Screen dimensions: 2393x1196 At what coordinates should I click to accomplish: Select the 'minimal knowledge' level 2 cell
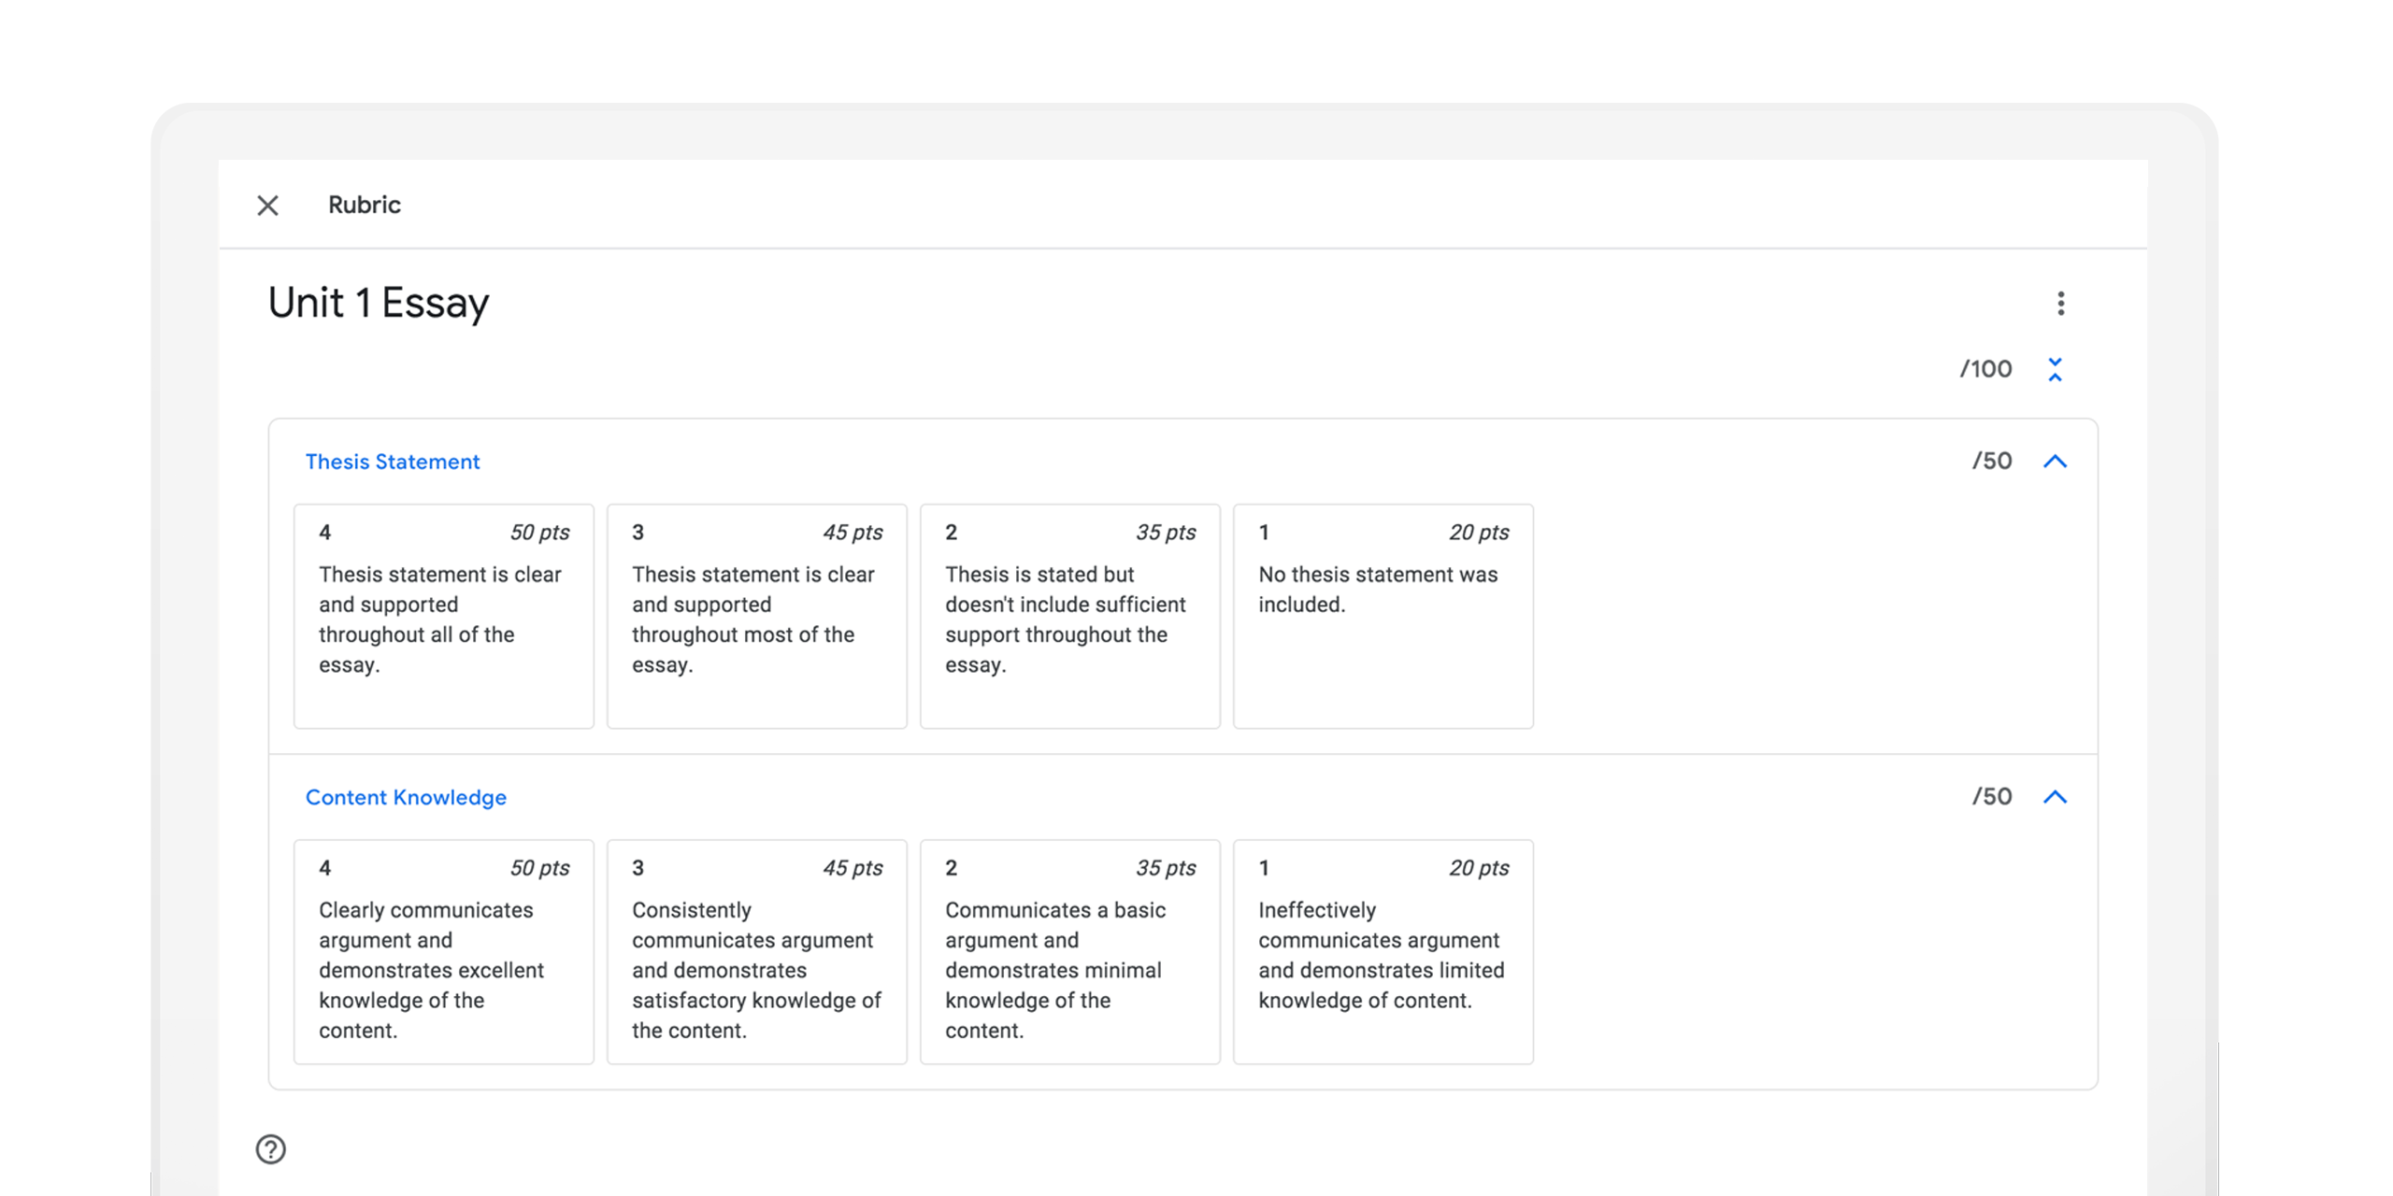[x=1069, y=951]
